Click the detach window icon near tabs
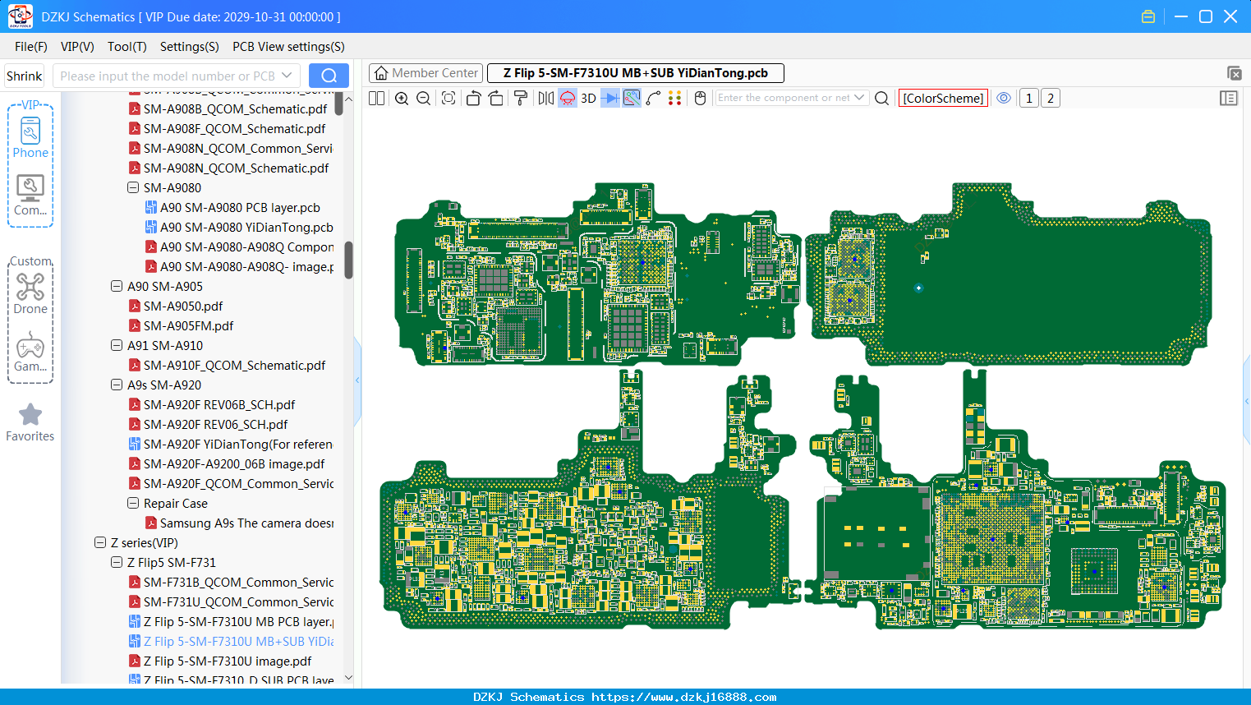The width and height of the screenshot is (1251, 705). [1234, 73]
